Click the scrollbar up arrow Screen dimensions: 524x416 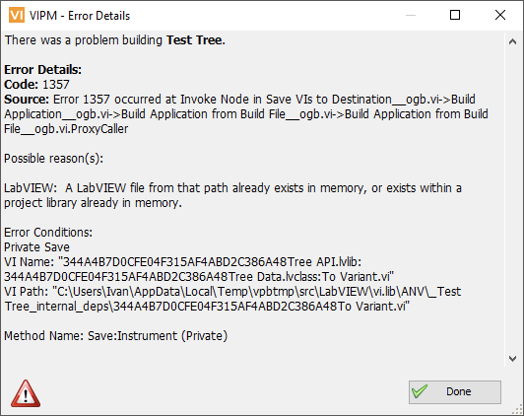(512, 41)
